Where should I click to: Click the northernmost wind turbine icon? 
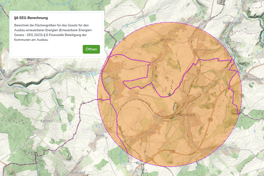pyautogui.click(x=168, y=79)
